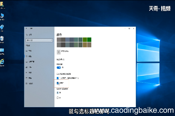Pick the teal swatch, fifth in top row
The image size is (175, 116).
76,40
